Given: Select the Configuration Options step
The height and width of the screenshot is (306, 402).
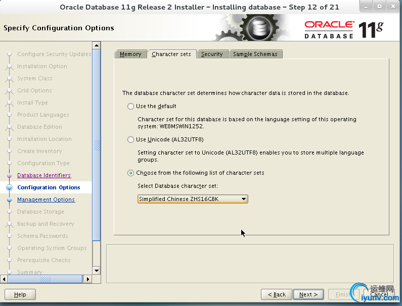Looking at the screenshot, I should tap(49, 187).
